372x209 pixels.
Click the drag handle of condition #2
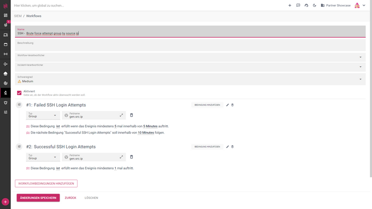[x=19, y=147]
